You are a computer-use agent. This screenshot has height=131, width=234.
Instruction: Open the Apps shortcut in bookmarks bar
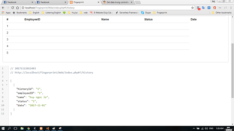tap(6, 13)
